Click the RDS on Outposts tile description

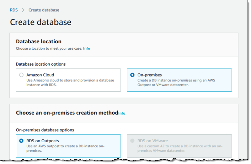pyautogui.click(x=65, y=148)
